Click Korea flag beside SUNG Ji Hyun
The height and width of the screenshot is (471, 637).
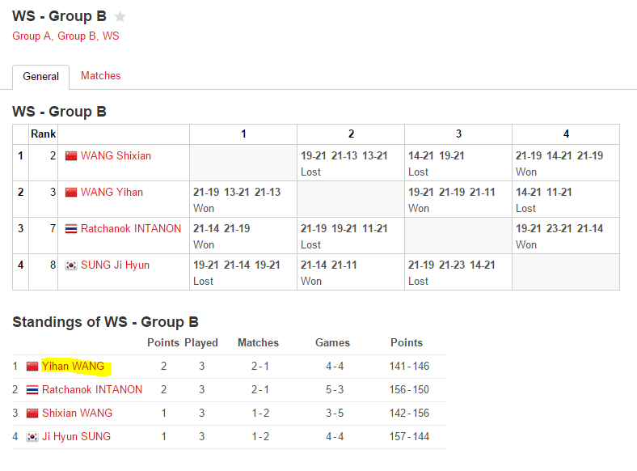tap(71, 265)
